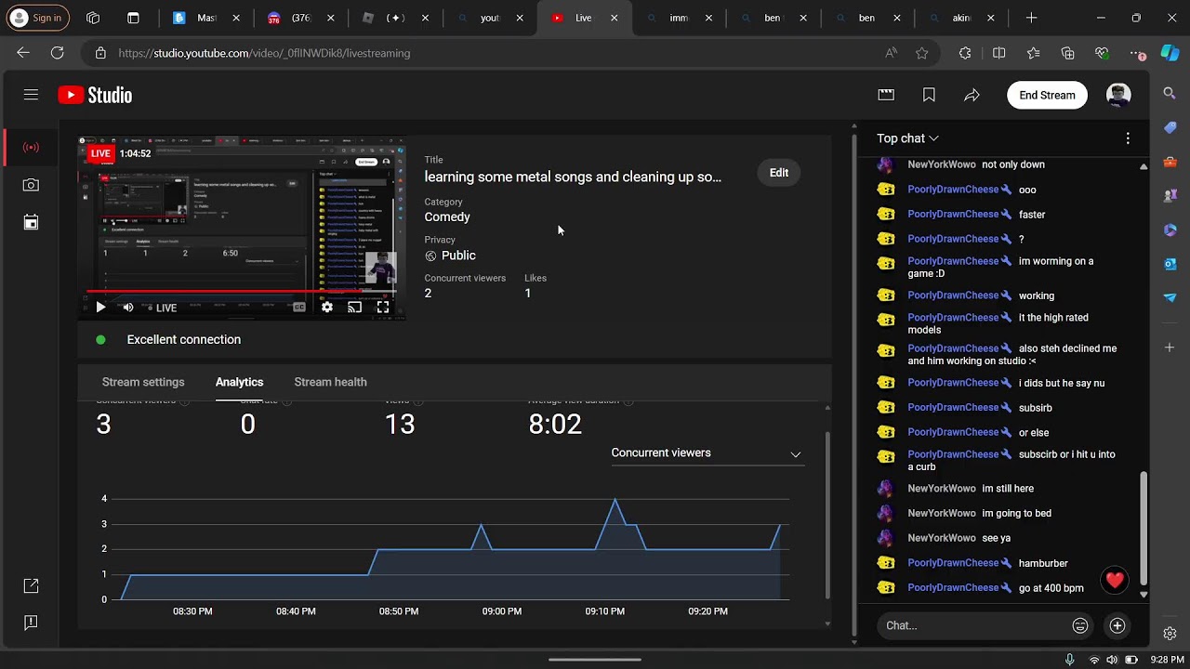
Task: Click the 'Excellent connection' status text
Action: [x=184, y=339]
